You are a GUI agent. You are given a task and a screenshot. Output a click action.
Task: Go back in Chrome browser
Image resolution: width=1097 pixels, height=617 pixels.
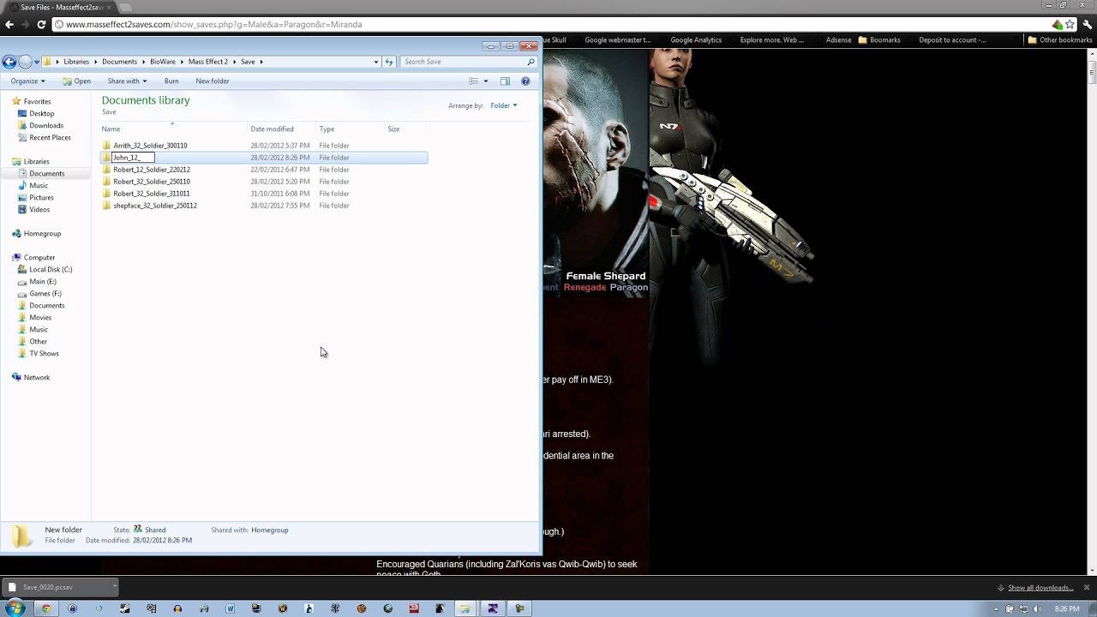point(9,24)
